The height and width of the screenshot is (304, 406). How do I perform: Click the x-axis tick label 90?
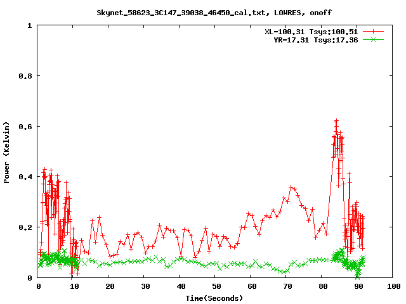tap(358, 286)
